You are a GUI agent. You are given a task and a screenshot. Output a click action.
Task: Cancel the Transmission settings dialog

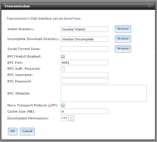(x=27, y=131)
